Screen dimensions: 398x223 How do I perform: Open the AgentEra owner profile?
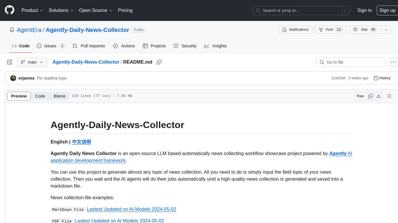pyautogui.click(x=29, y=30)
